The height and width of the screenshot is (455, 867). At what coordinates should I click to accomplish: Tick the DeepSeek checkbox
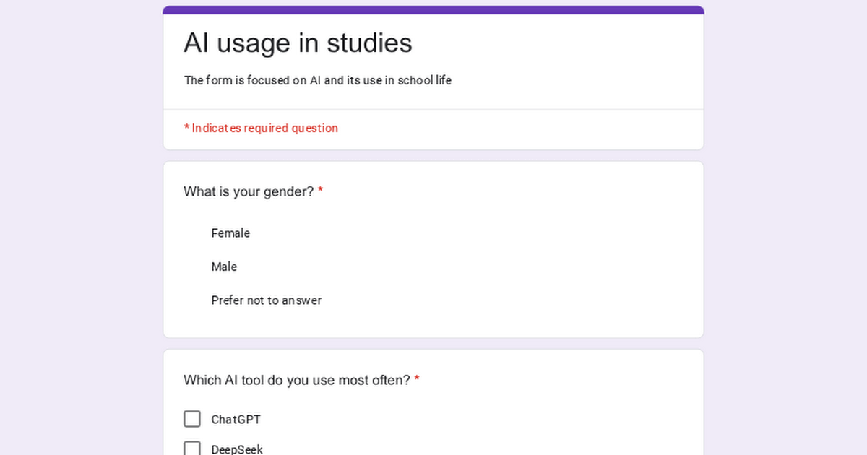(x=192, y=449)
